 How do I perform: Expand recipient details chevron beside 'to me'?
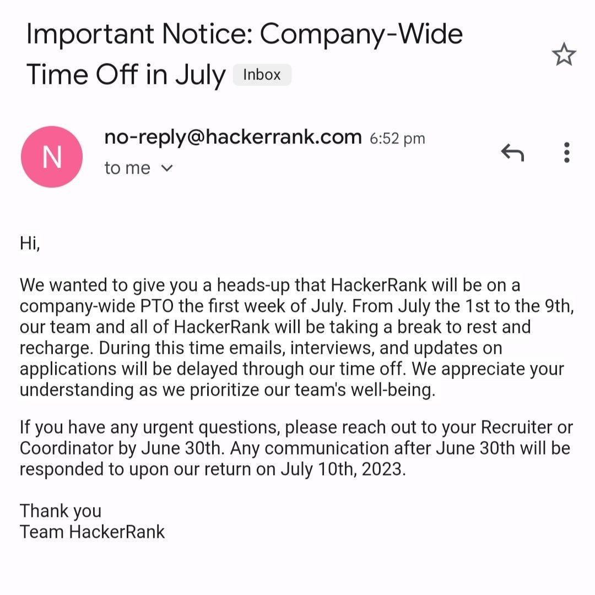[167, 167]
